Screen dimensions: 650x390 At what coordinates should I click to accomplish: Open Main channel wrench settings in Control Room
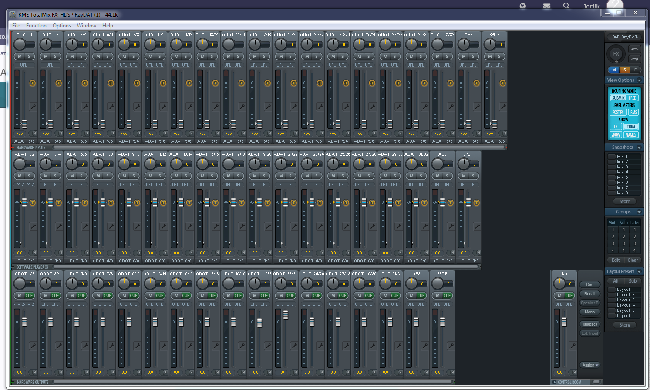(573, 346)
